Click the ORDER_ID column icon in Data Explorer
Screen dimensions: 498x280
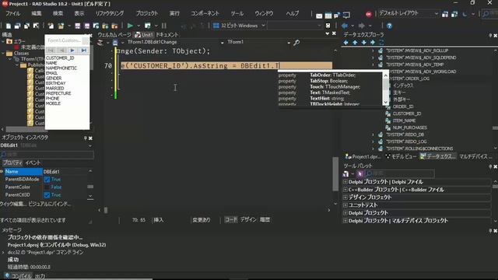pos(388,107)
